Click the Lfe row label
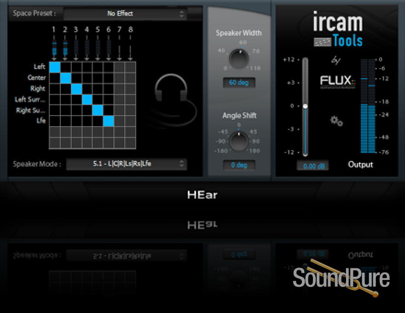The width and height of the screenshot is (405, 313). 41,121
